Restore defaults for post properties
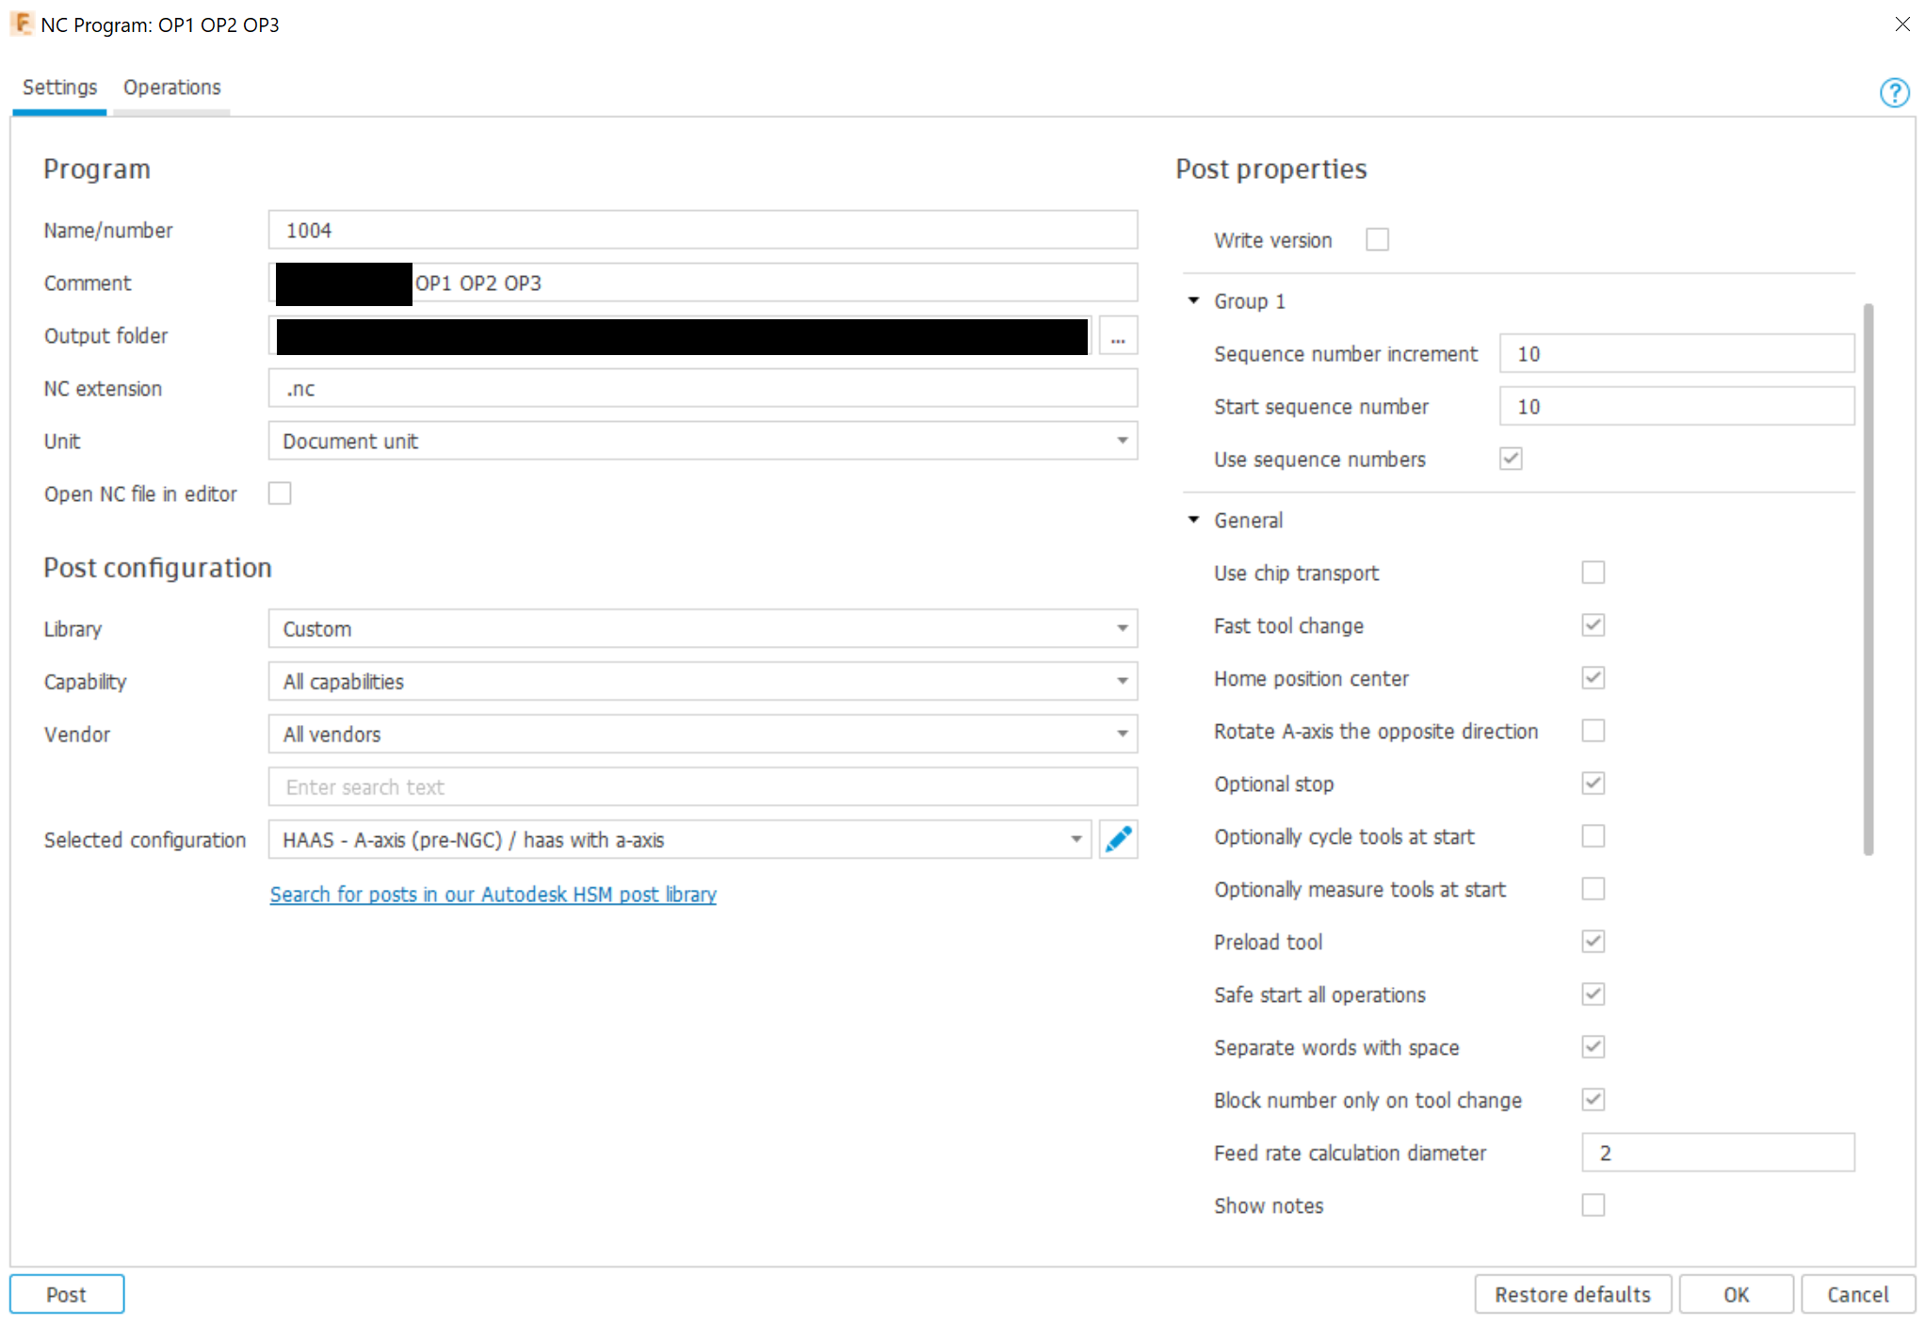 coord(1572,1293)
